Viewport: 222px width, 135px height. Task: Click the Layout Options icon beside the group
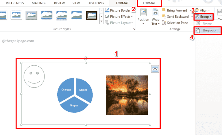coord(155,69)
